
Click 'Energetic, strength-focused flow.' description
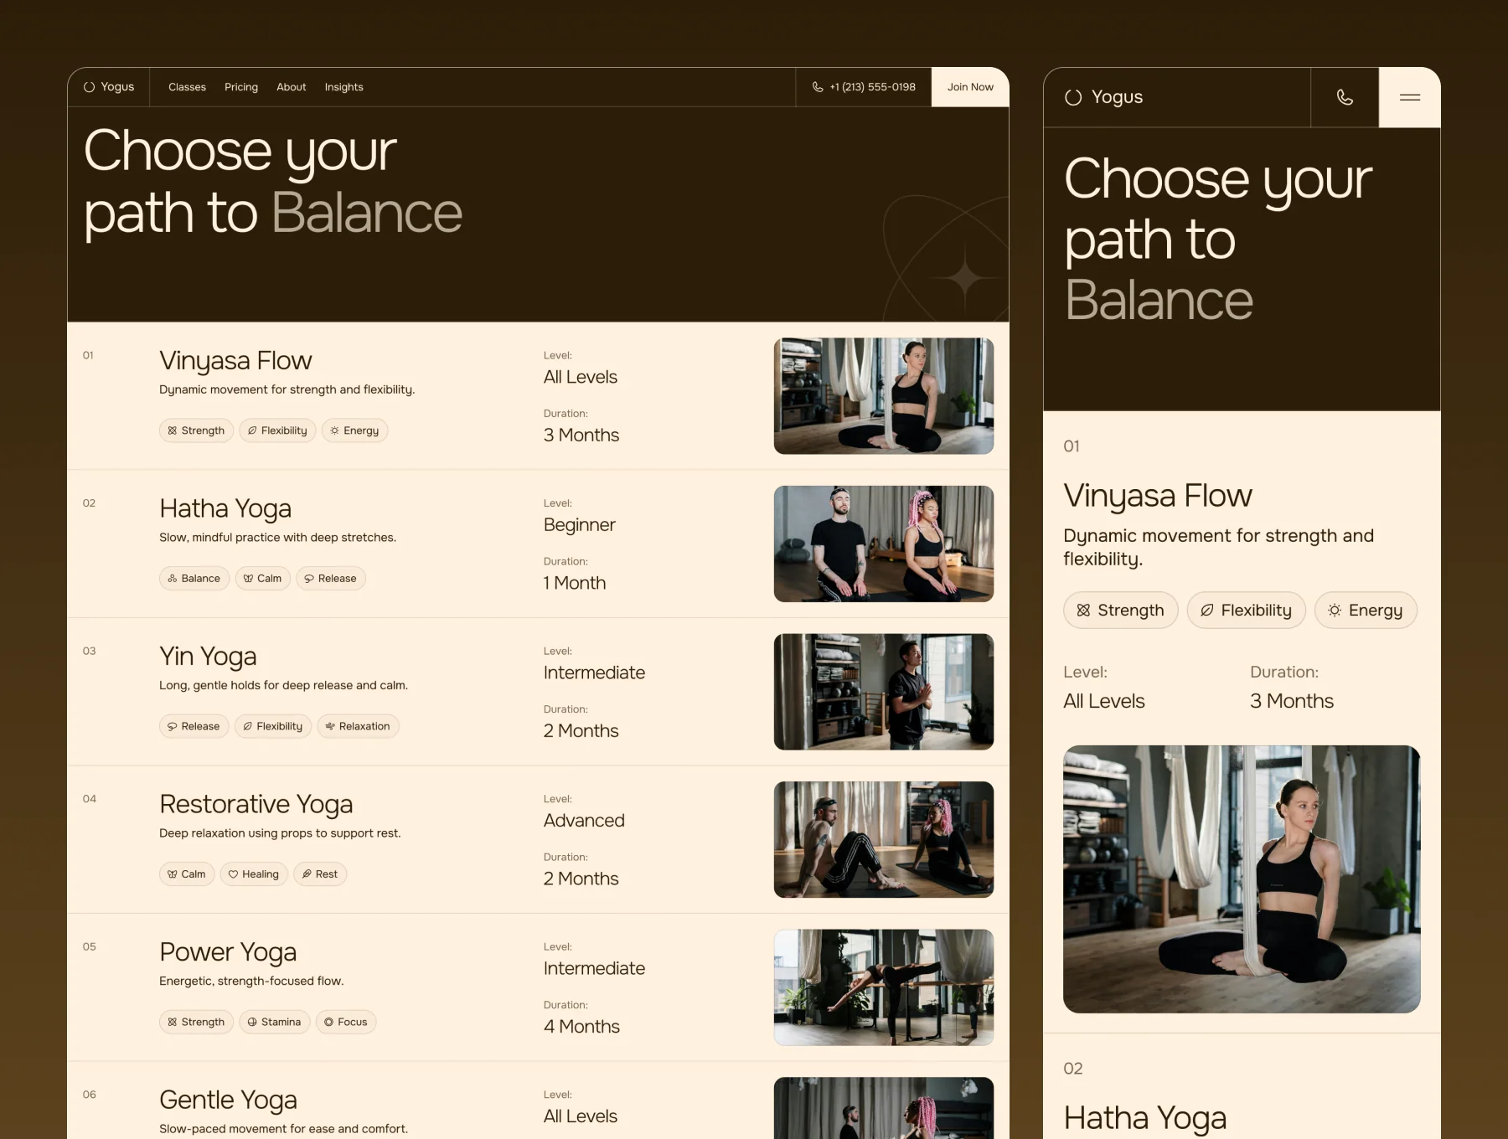pyautogui.click(x=251, y=981)
